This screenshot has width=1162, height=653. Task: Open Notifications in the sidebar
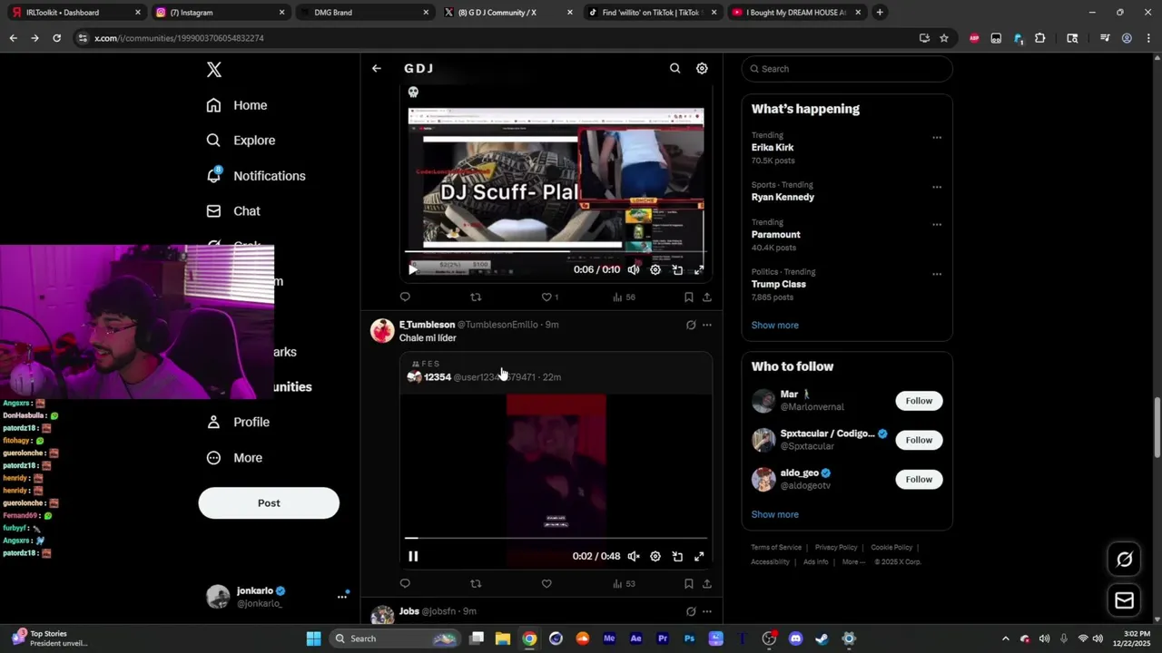[x=256, y=176]
